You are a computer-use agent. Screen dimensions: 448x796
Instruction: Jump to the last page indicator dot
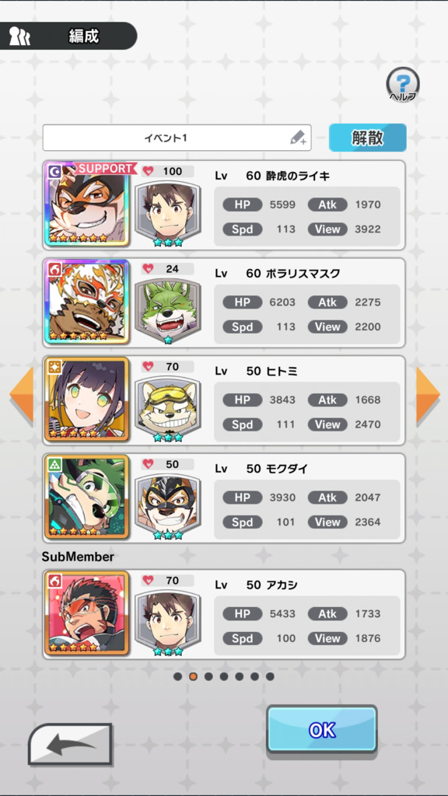coord(270,676)
